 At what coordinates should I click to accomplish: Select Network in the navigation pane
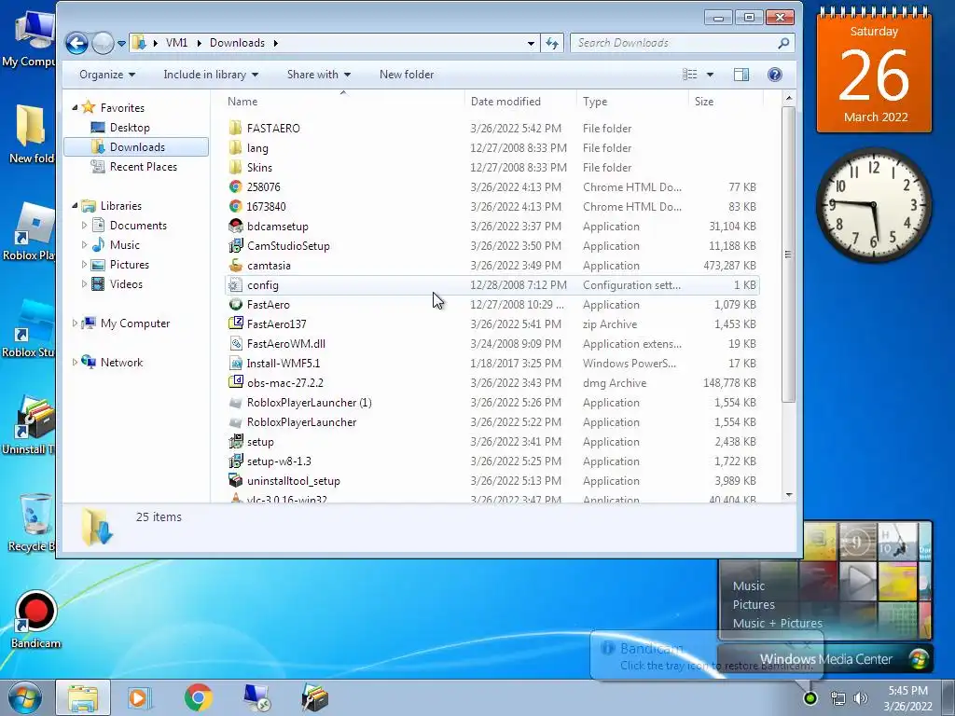tap(121, 363)
